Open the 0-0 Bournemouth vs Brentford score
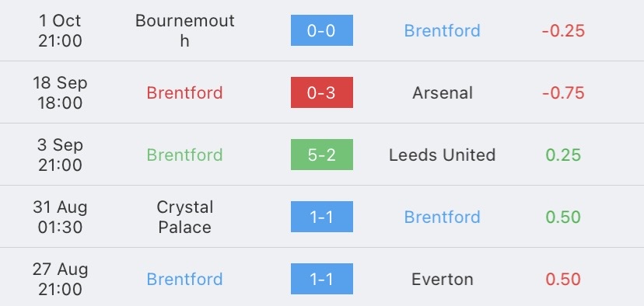Image resolution: width=644 pixels, height=306 pixels. (321, 30)
